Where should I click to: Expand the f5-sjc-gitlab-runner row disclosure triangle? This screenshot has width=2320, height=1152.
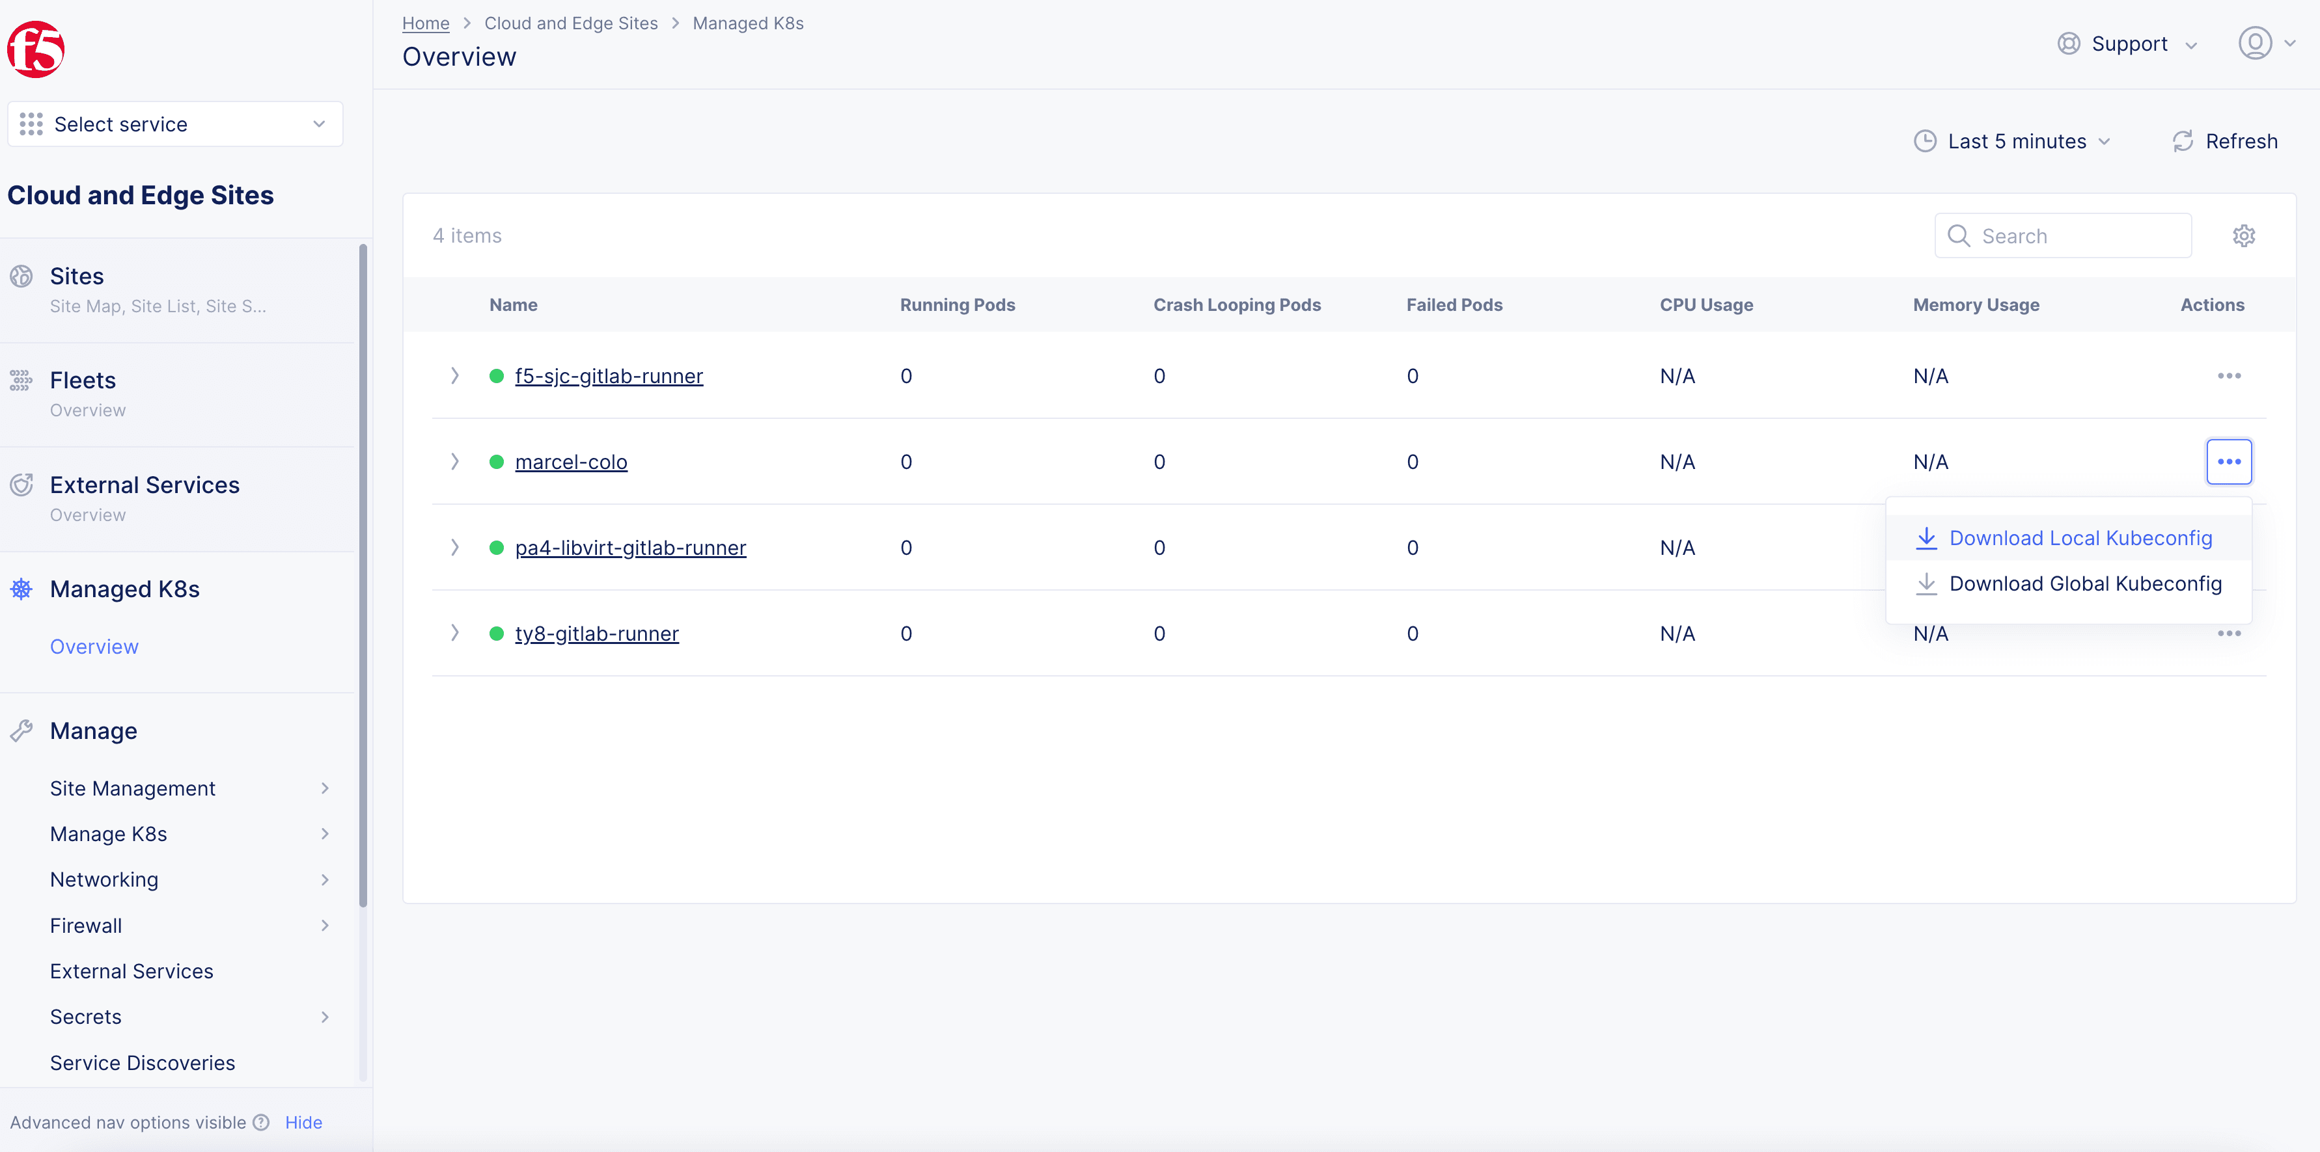coord(454,375)
